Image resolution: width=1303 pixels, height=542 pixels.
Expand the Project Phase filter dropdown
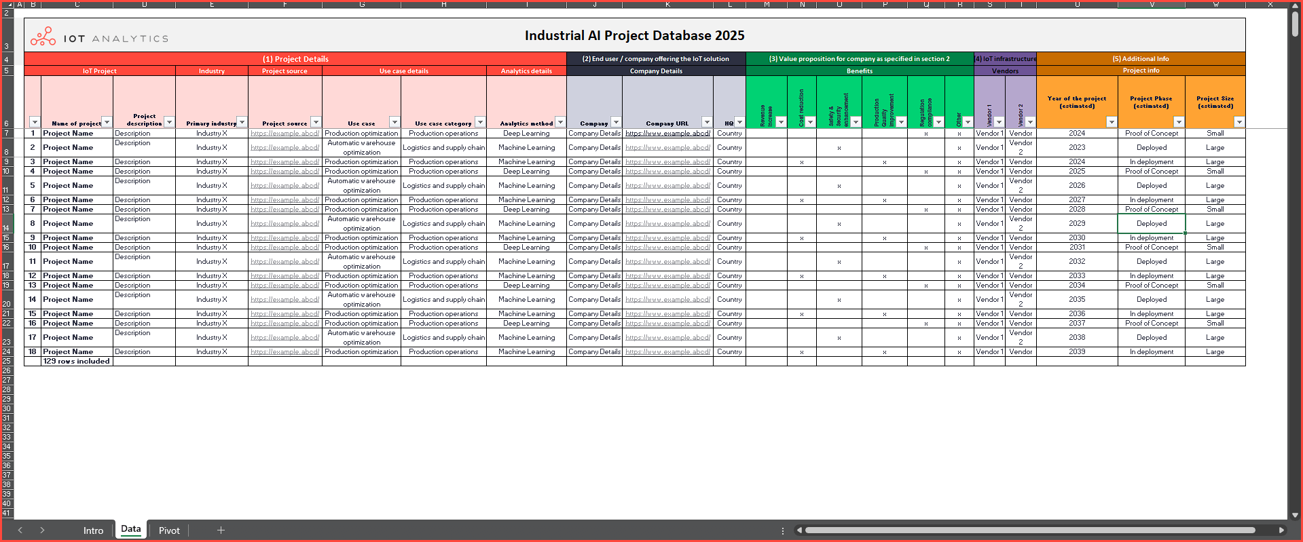click(1179, 122)
